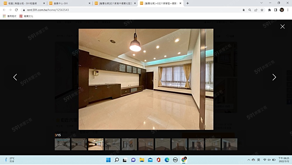
Task: Open a new browser tab
Action: 187,4
